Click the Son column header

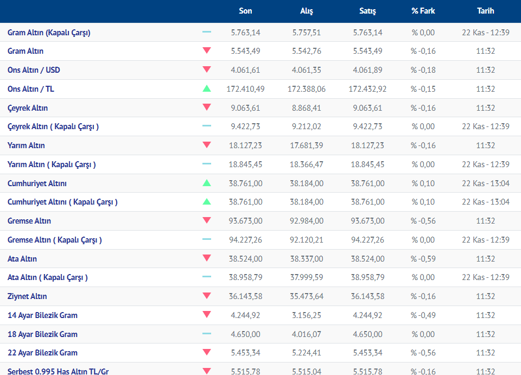[245, 11]
